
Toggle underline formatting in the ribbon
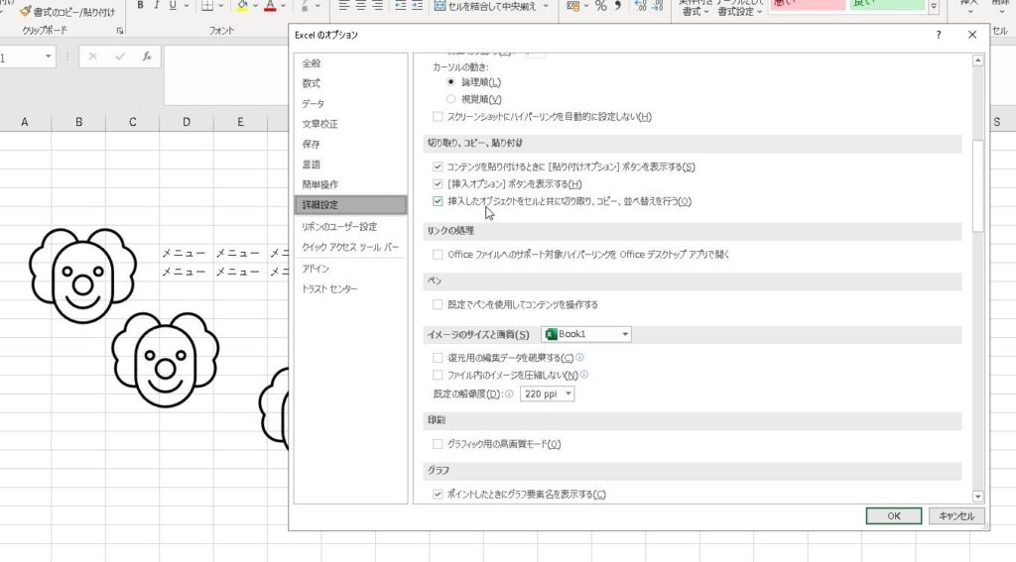(174, 5)
